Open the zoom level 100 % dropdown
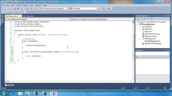This screenshot has height=96, width=172. pyautogui.click(x=12, y=81)
